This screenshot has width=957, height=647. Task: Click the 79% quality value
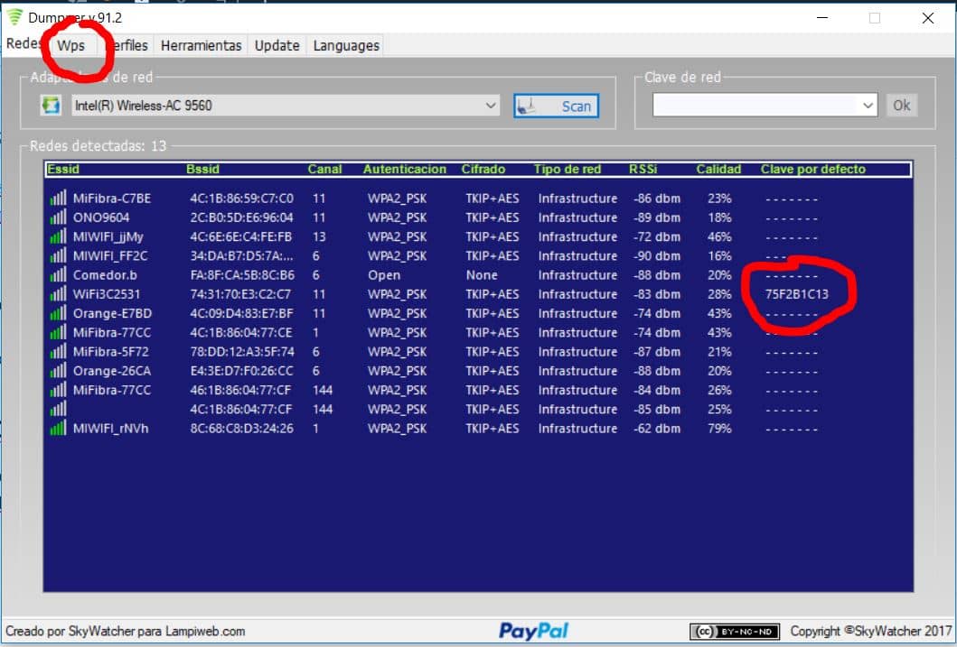click(x=719, y=429)
